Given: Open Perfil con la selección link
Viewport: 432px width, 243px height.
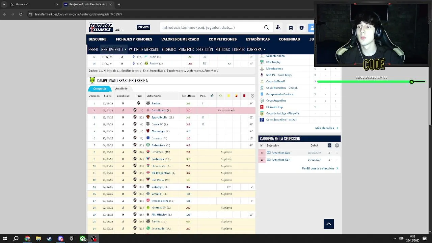Looking at the screenshot, I should pyautogui.click(x=320, y=168).
